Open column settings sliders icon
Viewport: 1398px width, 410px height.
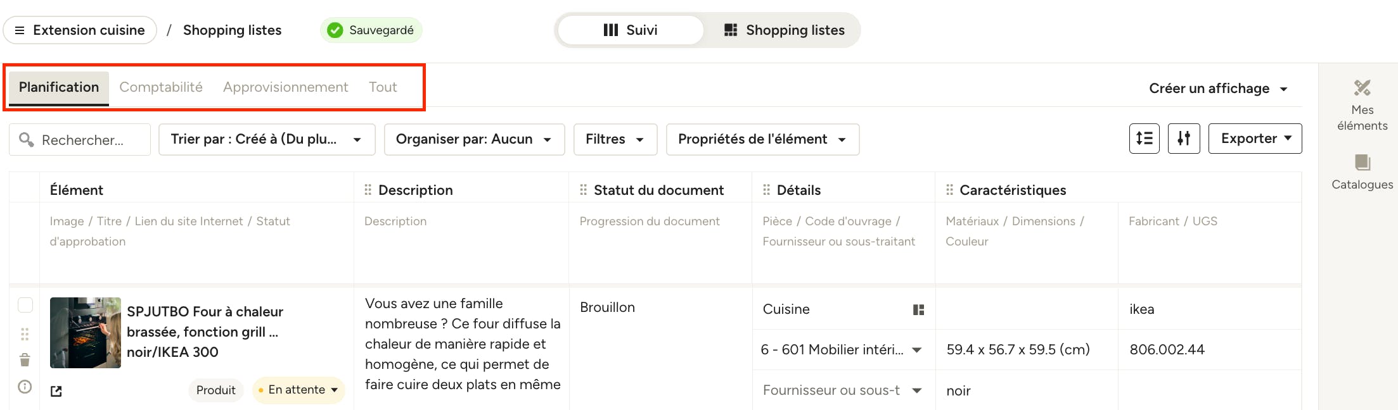click(1184, 139)
